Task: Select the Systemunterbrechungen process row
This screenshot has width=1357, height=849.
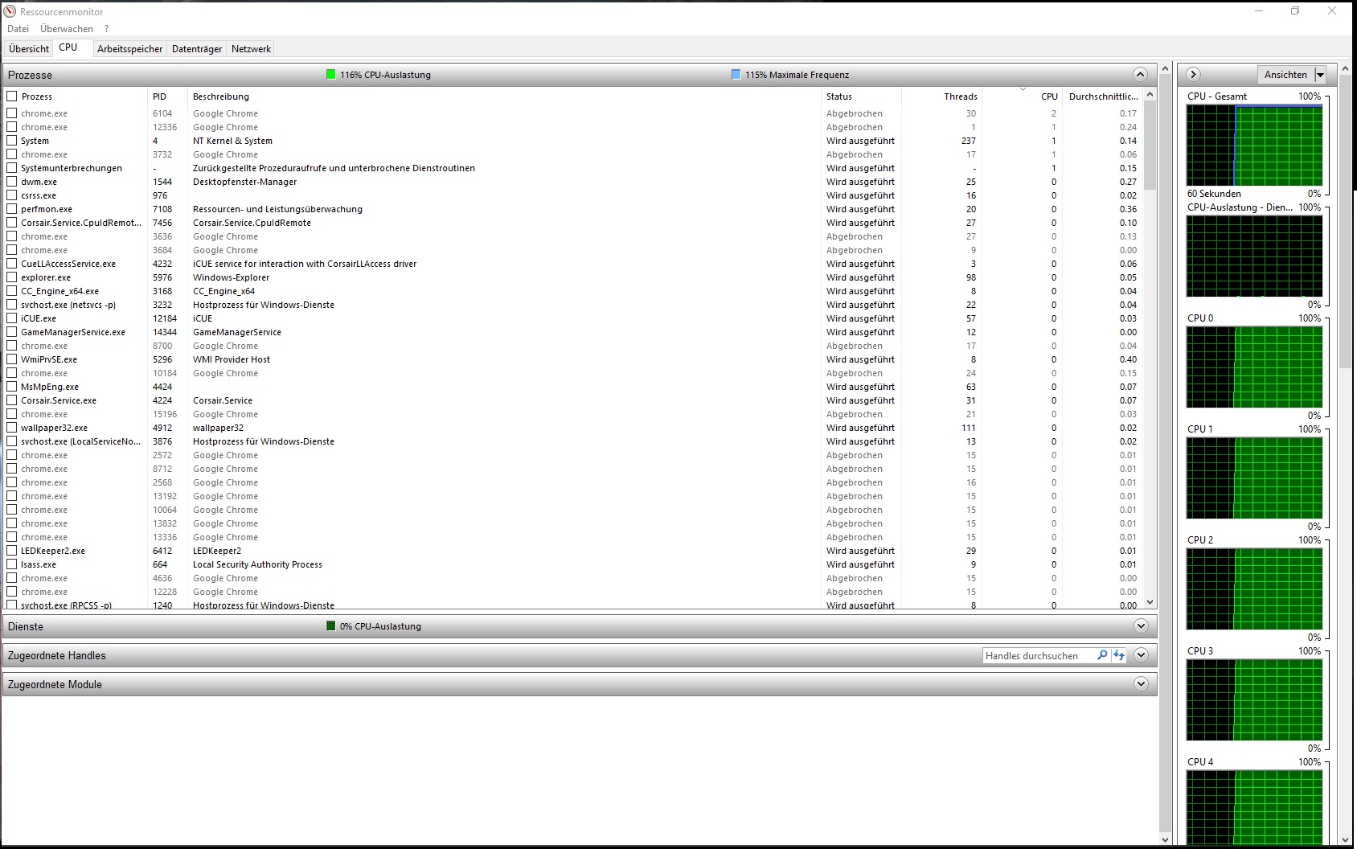Action: pos(573,168)
